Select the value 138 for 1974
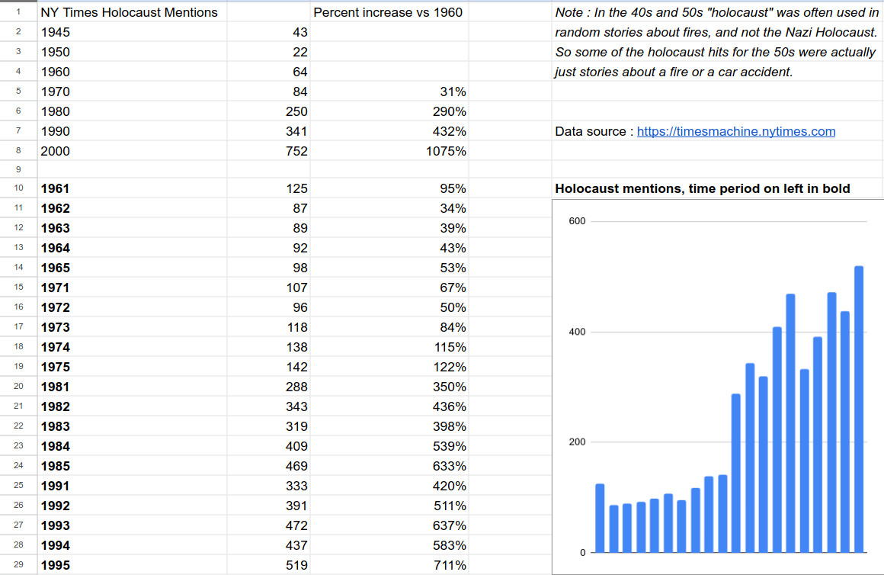Image resolution: width=884 pixels, height=575 pixels. coord(269,346)
